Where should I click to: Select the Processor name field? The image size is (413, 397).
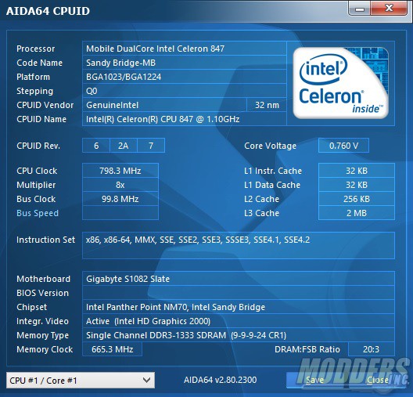click(185, 49)
